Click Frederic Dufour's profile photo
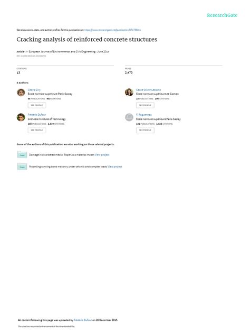This screenshot has height=334, width=250. tap(21, 117)
